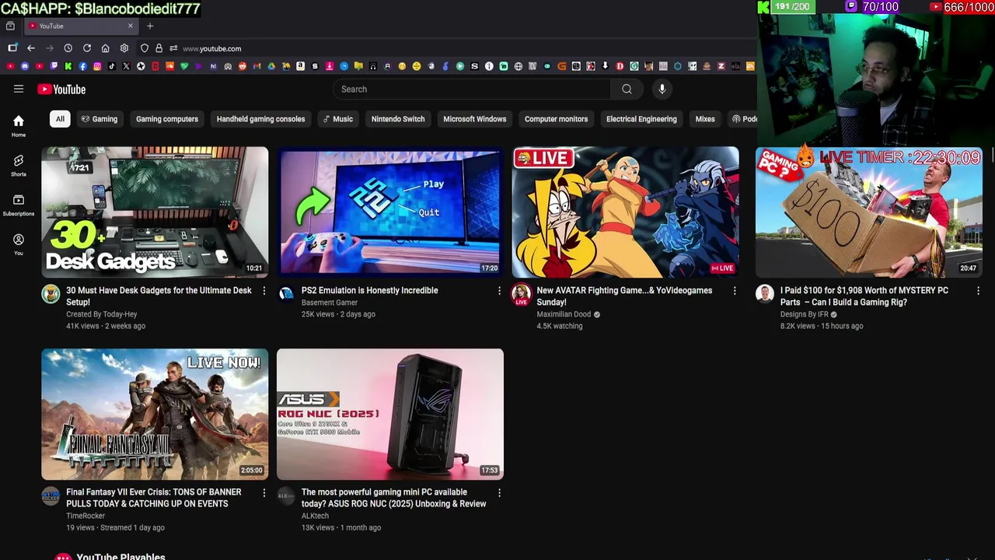Open the TimeRocker channel link
The height and width of the screenshot is (560, 995).
point(86,516)
